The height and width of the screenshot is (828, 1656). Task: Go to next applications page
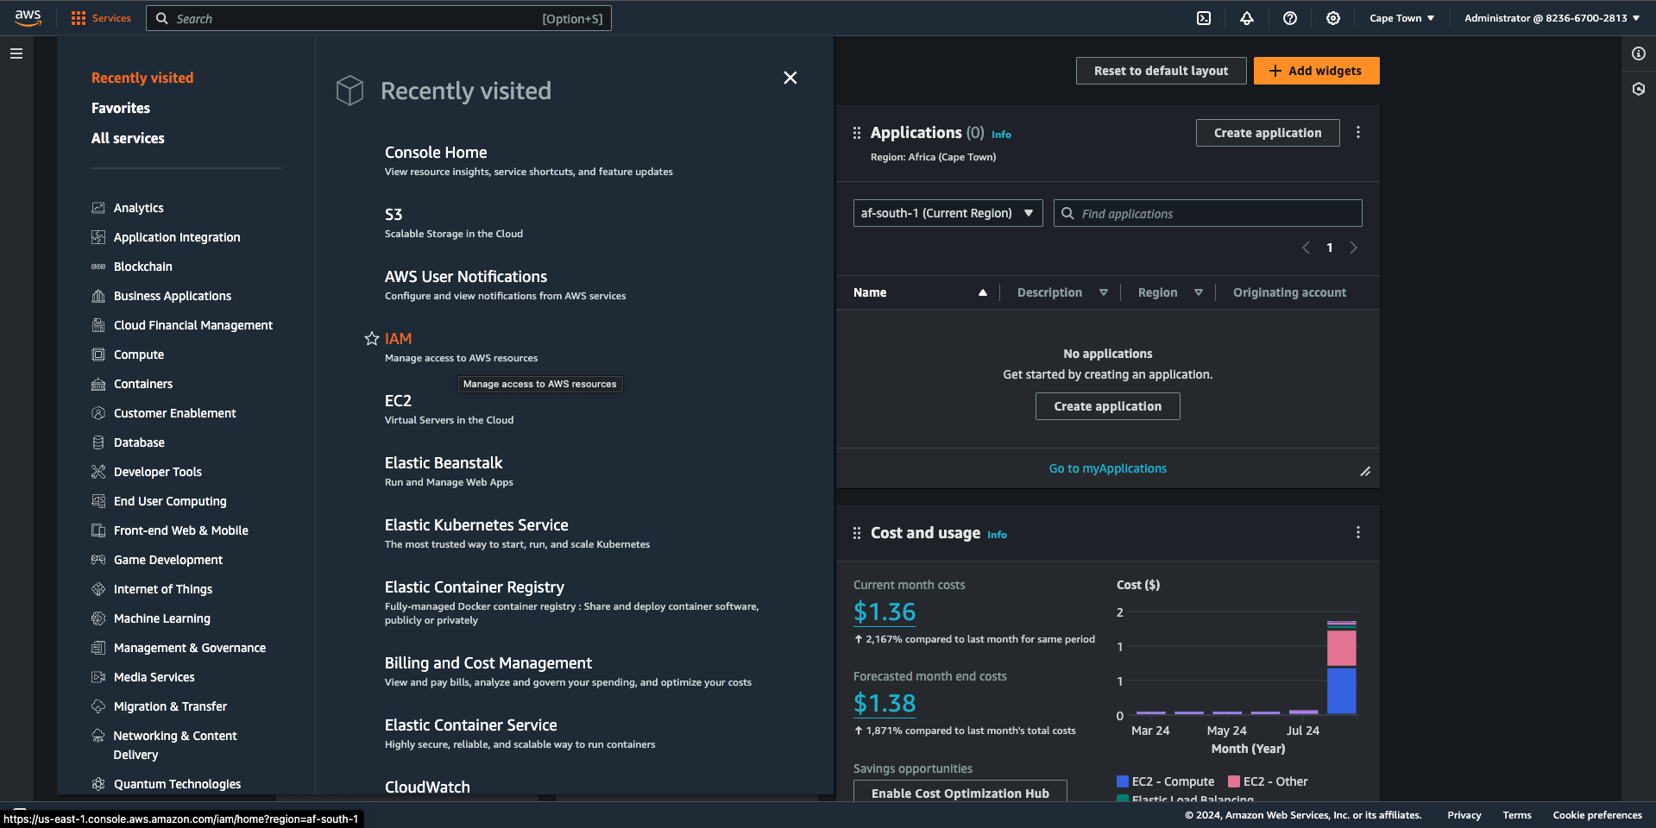1353,248
